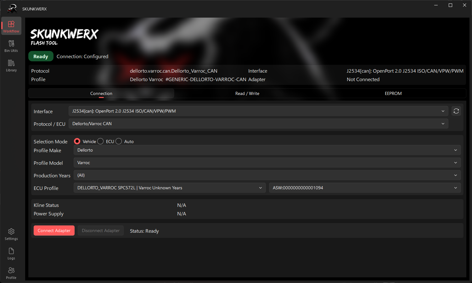Maximize the SKUNKWERX window
This screenshot has height=283, width=472.
[450, 5]
